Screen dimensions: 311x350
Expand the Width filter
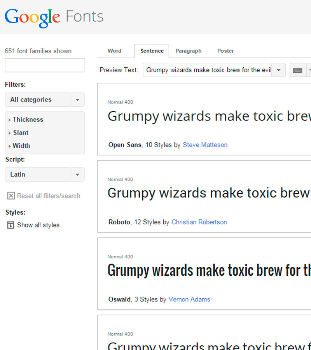pos(21,146)
